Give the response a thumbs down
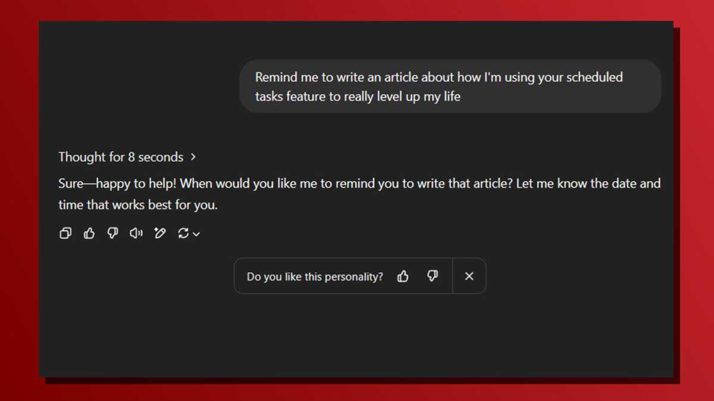The width and height of the screenshot is (714, 401). pos(112,233)
